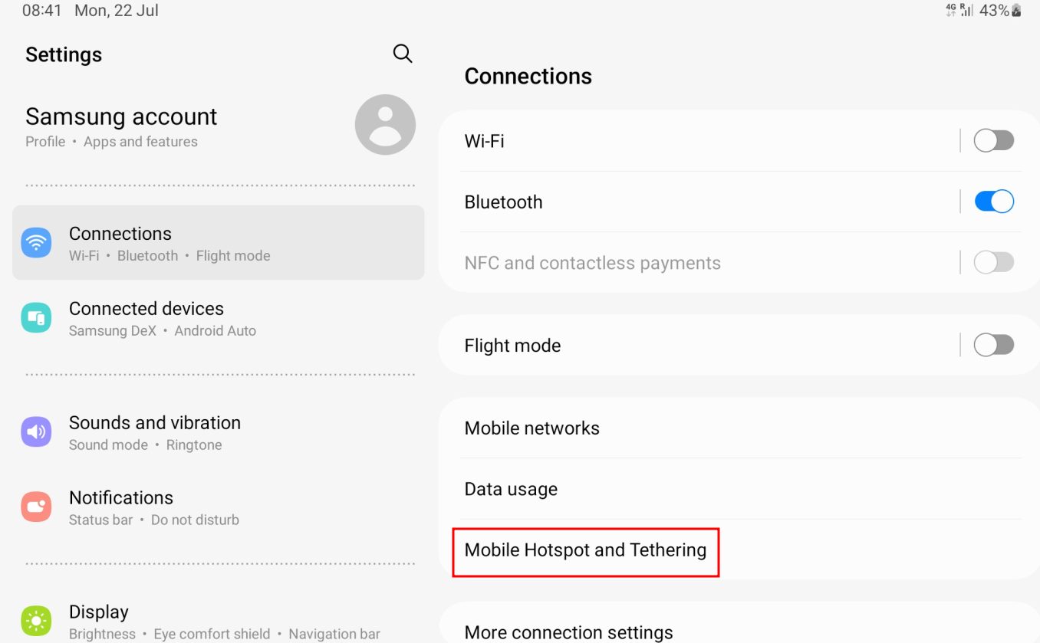Turn on the Wi-Fi switch
This screenshot has height=643, width=1040.
(993, 141)
